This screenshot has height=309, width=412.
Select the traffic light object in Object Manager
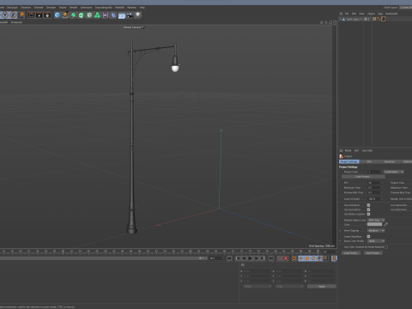(x=354, y=19)
